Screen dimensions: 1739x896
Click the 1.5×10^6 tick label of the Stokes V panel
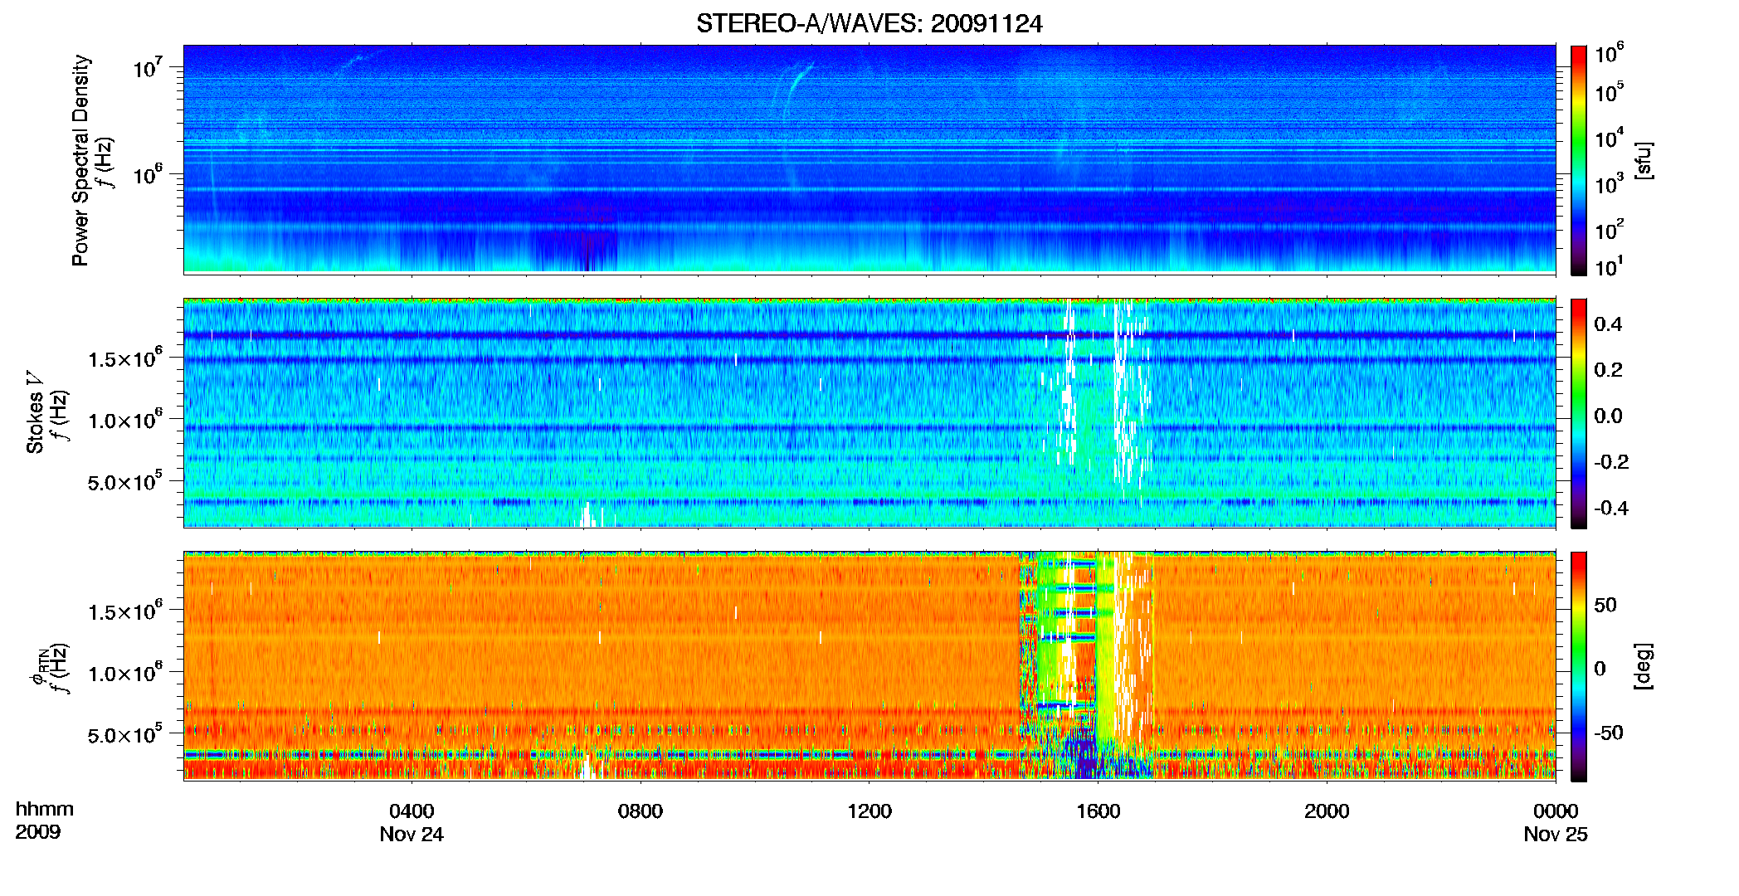pyautogui.click(x=125, y=358)
